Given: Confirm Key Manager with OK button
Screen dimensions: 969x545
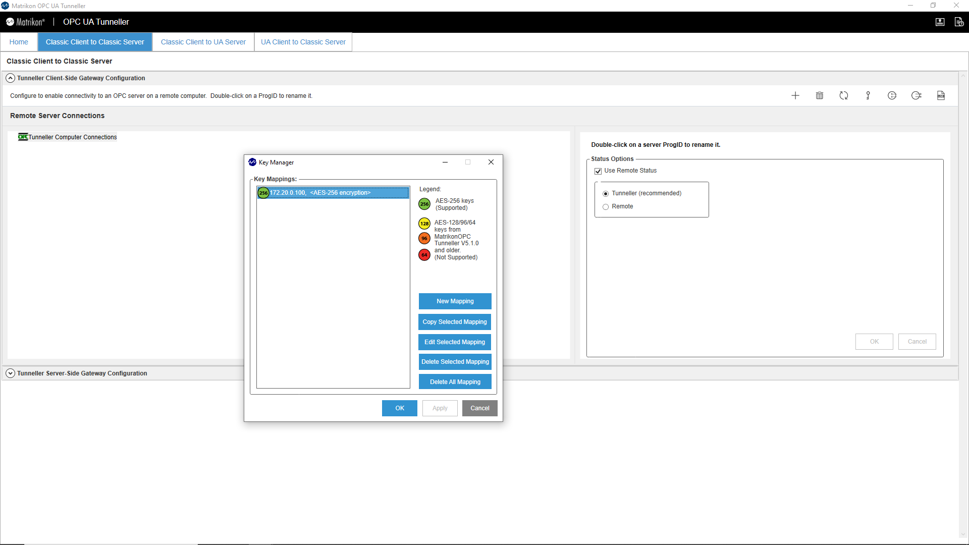Looking at the screenshot, I should [400, 408].
